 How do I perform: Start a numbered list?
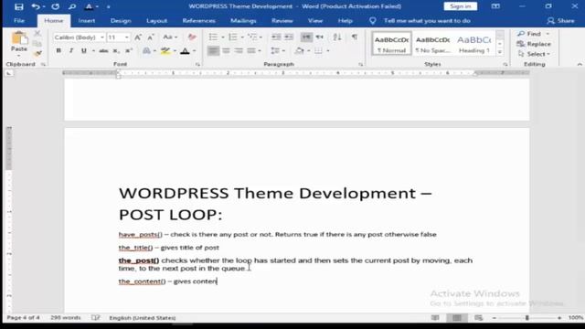[x=233, y=37]
